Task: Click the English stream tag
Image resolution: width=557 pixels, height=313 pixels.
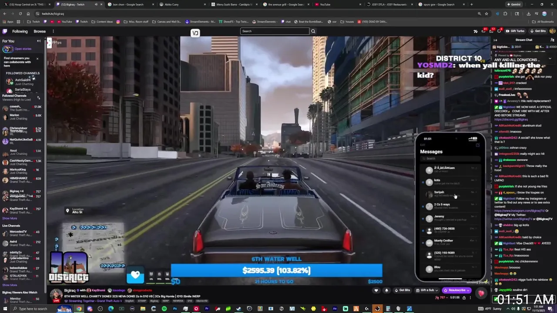Action: 129,301
